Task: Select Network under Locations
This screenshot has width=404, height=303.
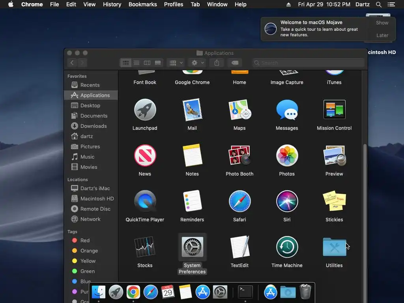Action: 91,219
